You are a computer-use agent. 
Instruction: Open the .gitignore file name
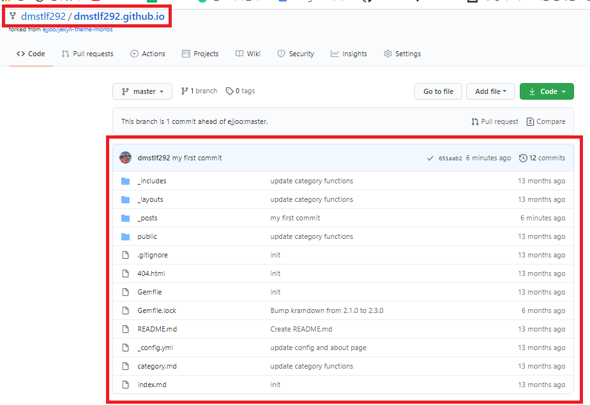click(153, 255)
